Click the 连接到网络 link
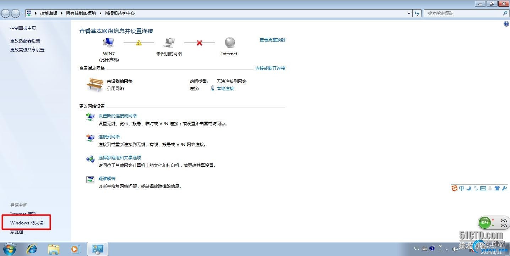Screen dimensions: 510x256 click(109, 137)
